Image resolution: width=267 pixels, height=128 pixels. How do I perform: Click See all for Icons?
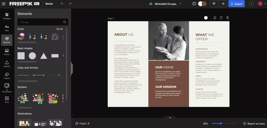click(59, 29)
